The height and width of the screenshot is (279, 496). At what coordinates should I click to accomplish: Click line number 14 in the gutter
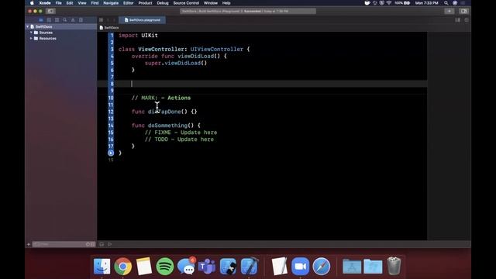[111, 126]
